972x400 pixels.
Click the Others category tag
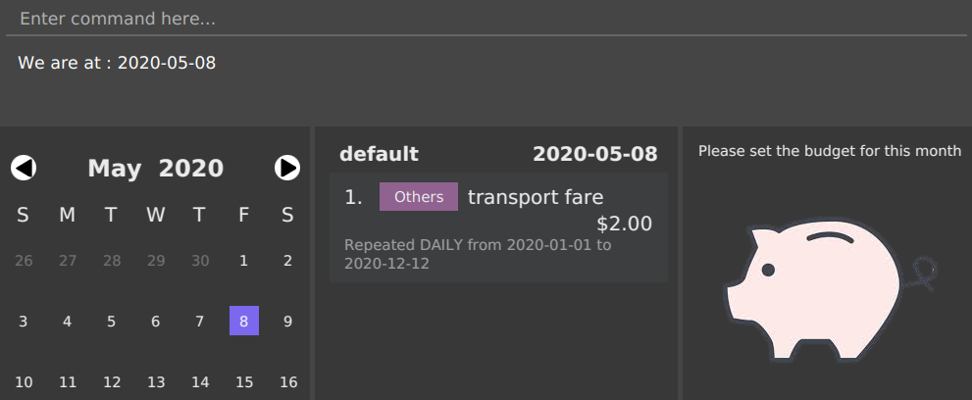click(x=419, y=197)
